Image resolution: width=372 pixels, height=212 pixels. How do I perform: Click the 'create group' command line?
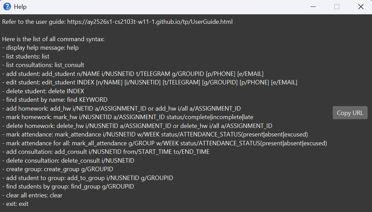pyautogui.click(x=58, y=169)
